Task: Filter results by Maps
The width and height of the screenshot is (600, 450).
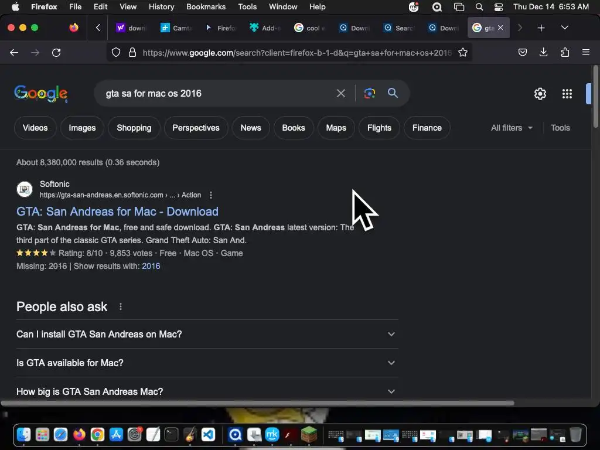Action: pos(336,128)
